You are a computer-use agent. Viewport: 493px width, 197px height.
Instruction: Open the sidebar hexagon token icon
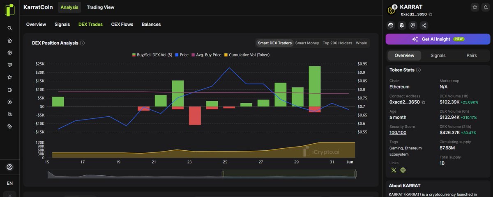[x=9, y=102]
